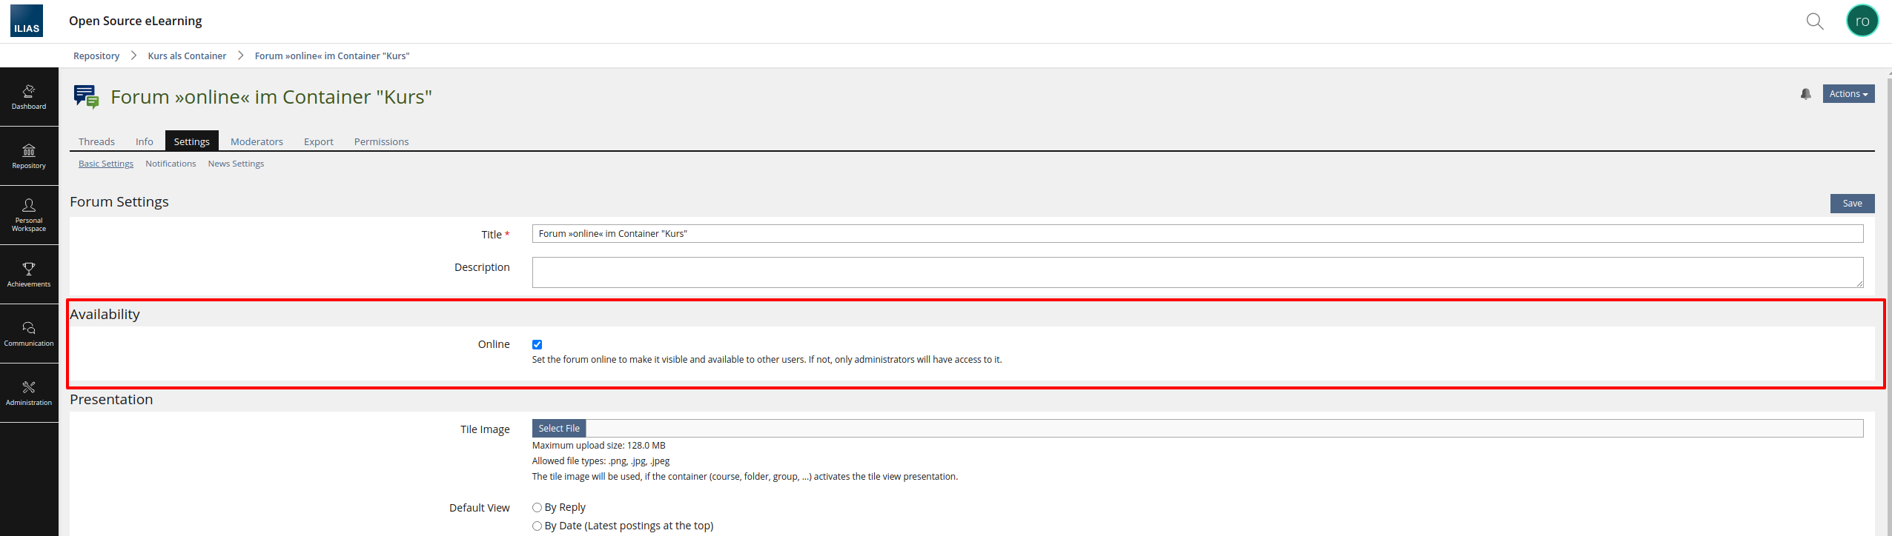
Task: Click the page title Forum »online« heading
Action: [271, 97]
